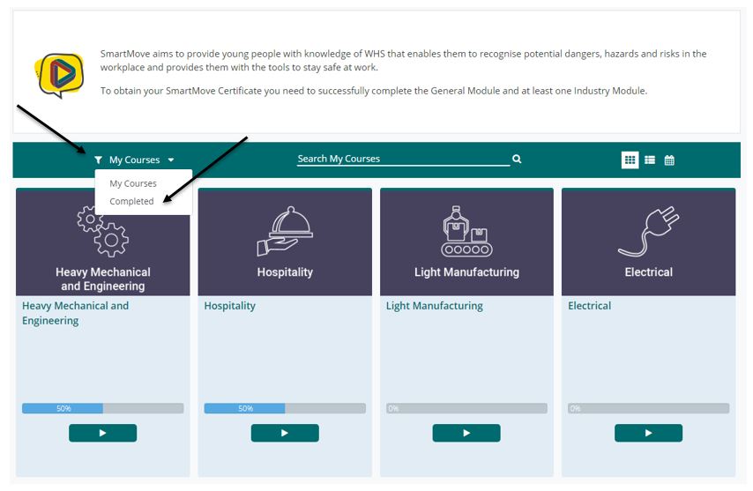The image size is (753, 491).
Task: Play the Heavy Mechanical and Engineering course
Action: 102,433
